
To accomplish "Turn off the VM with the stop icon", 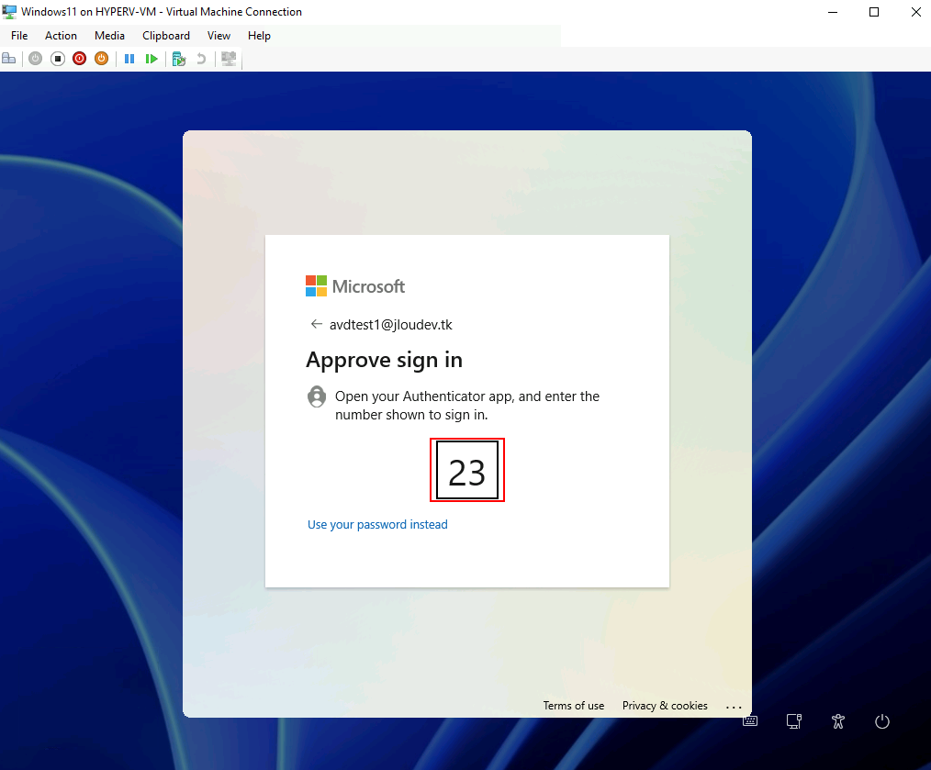I will pos(58,58).
